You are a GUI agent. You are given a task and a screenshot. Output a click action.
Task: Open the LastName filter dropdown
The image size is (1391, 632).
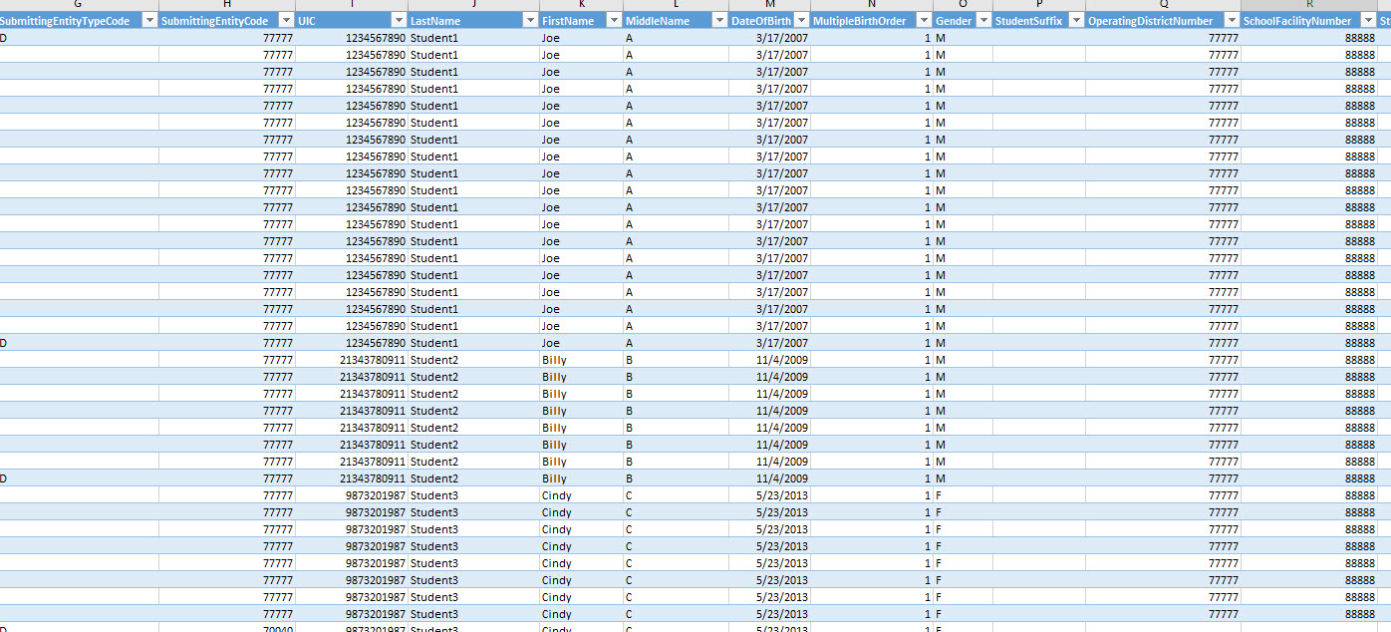pos(530,21)
